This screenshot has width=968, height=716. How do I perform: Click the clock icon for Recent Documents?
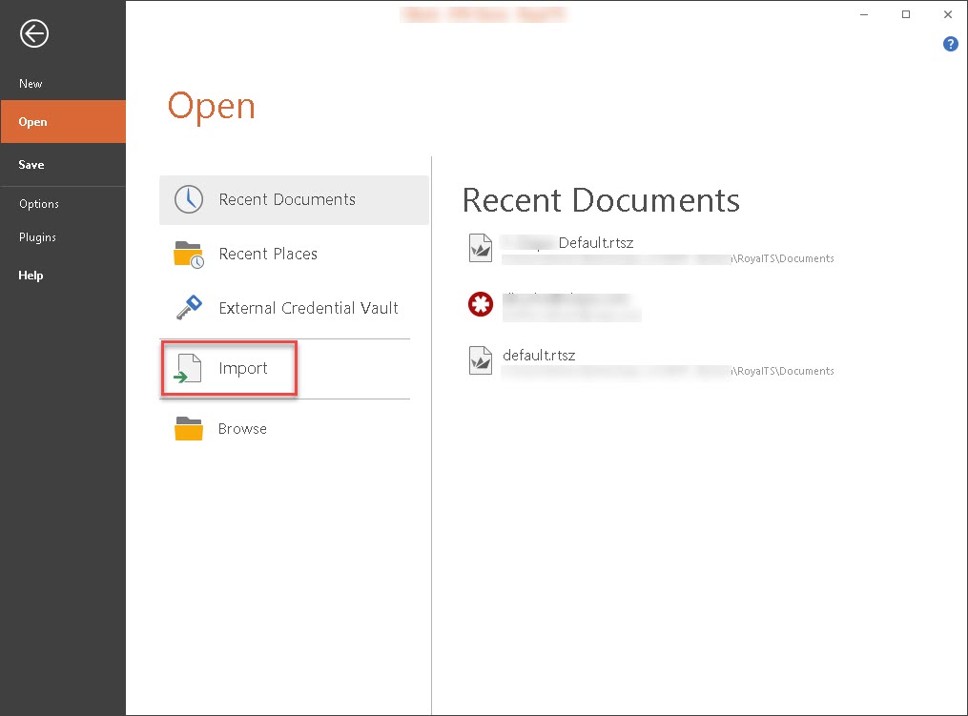[189, 199]
